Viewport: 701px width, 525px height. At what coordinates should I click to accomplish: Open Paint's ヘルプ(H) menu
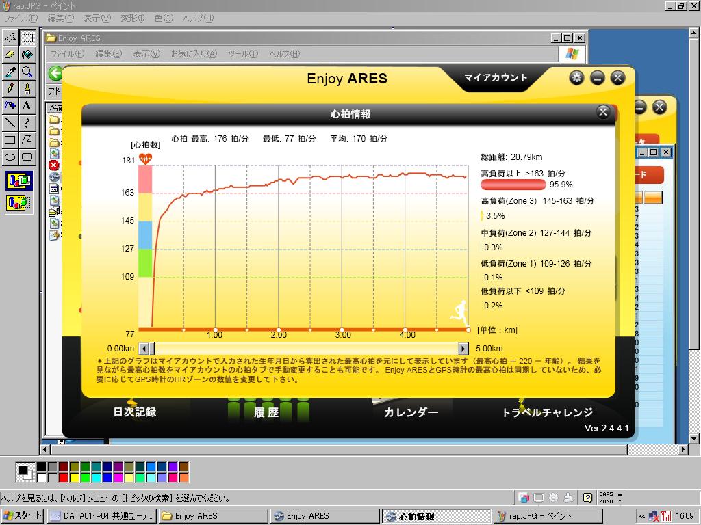pos(198,18)
